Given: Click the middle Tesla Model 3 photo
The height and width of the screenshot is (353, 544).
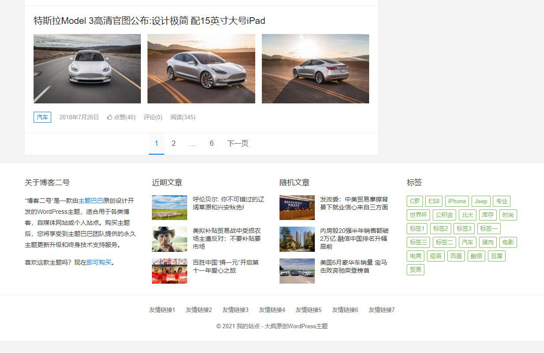Looking at the screenshot, I should (201, 68).
